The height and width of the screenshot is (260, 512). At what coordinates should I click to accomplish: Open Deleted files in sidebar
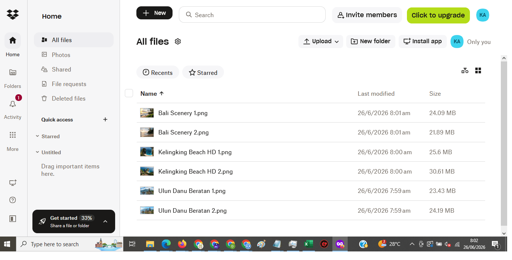[74, 98]
